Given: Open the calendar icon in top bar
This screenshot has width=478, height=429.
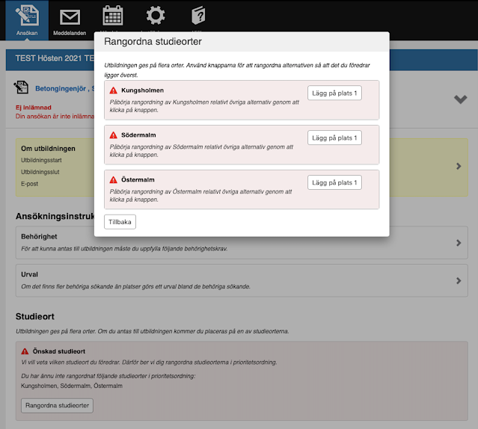Looking at the screenshot, I should (x=112, y=16).
